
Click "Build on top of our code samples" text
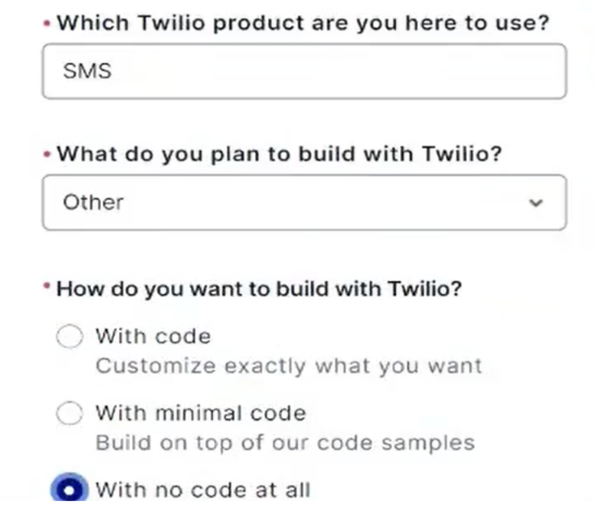click(285, 443)
